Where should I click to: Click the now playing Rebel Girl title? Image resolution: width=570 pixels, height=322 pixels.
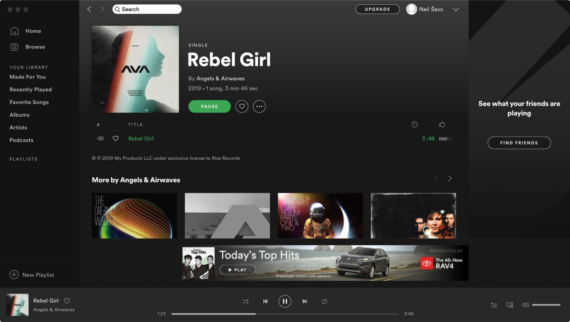pos(46,301)
